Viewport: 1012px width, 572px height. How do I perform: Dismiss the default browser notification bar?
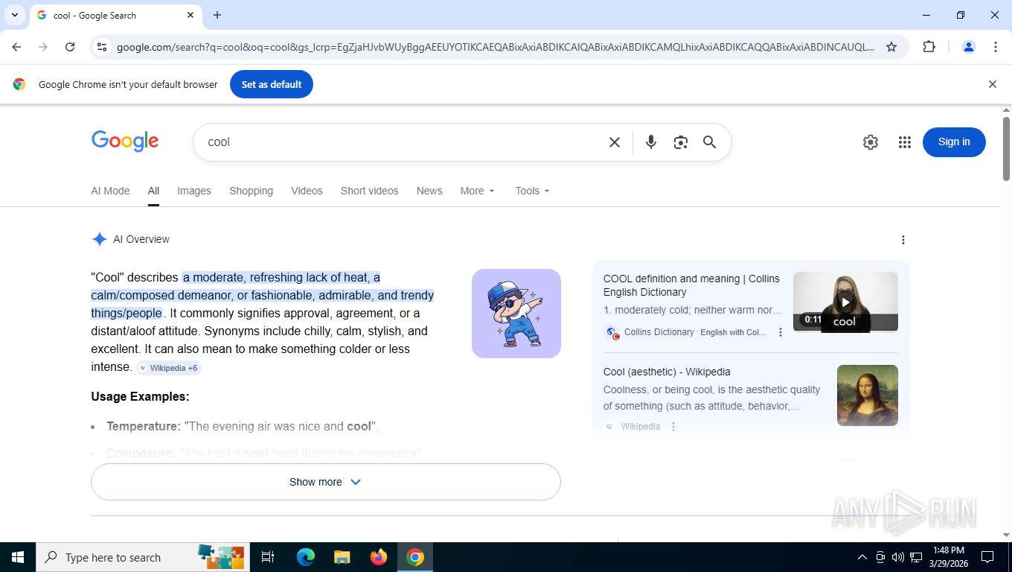click(992, 84)
